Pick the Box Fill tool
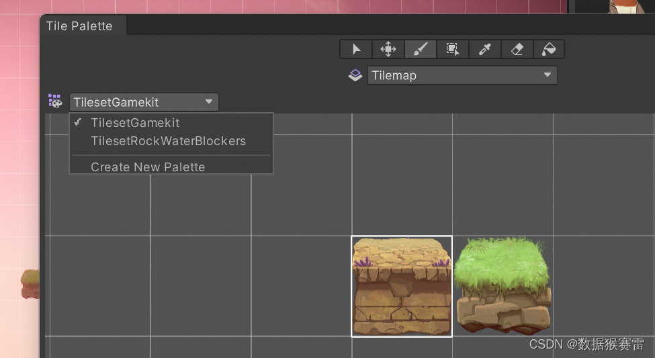This screenshot has height=358, width=655. (452, 49)
